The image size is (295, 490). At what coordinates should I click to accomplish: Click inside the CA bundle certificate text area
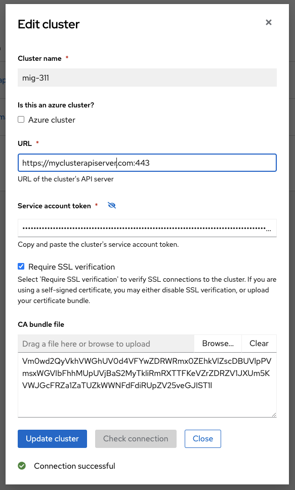(x=147, y=385)
